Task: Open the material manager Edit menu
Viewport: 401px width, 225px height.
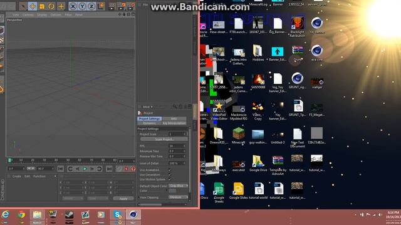Action: pyautogui.click(x=27, y=176)
